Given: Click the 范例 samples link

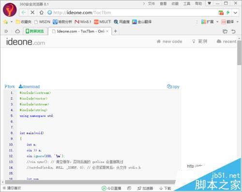Looking at the screenshot, I should coord(200,41).
